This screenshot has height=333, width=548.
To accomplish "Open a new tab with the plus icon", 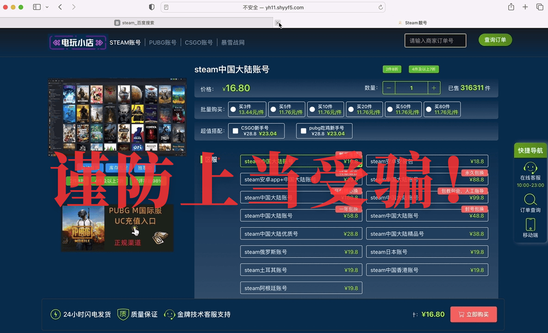I will (x=524, y=7).
